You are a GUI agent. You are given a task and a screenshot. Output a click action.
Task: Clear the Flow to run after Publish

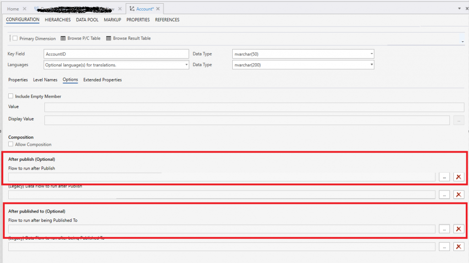(x=458, y=177)
